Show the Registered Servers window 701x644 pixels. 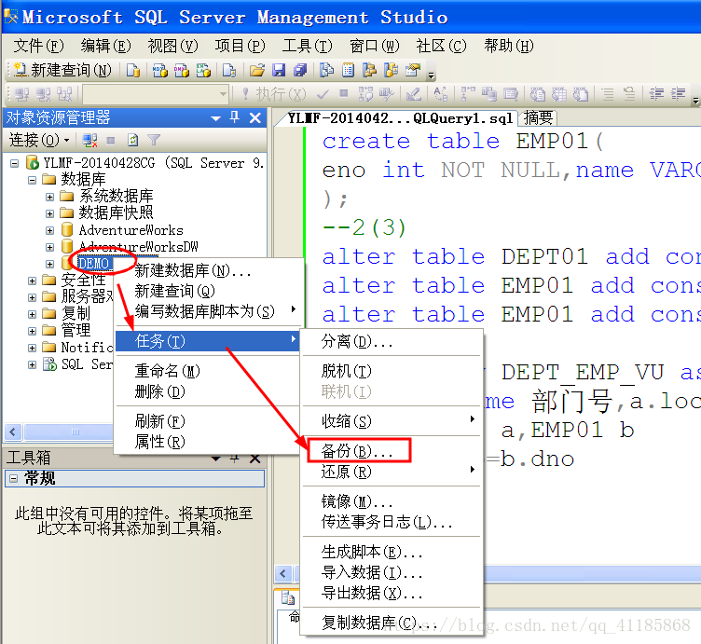tap(327, 70)
